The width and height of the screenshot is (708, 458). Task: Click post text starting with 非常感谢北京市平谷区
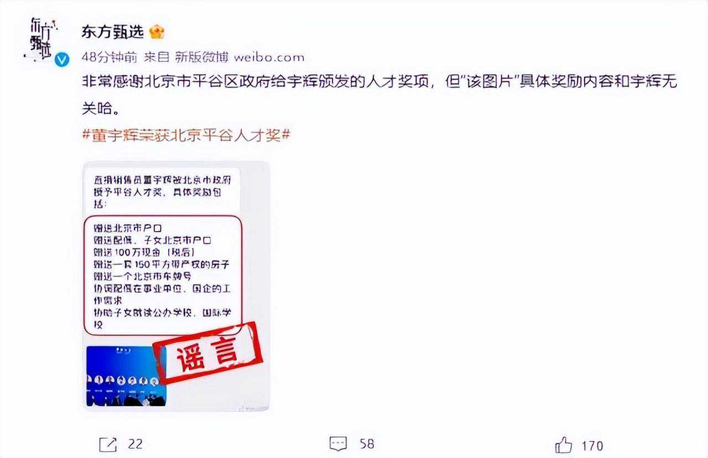(x=379, y=93)
